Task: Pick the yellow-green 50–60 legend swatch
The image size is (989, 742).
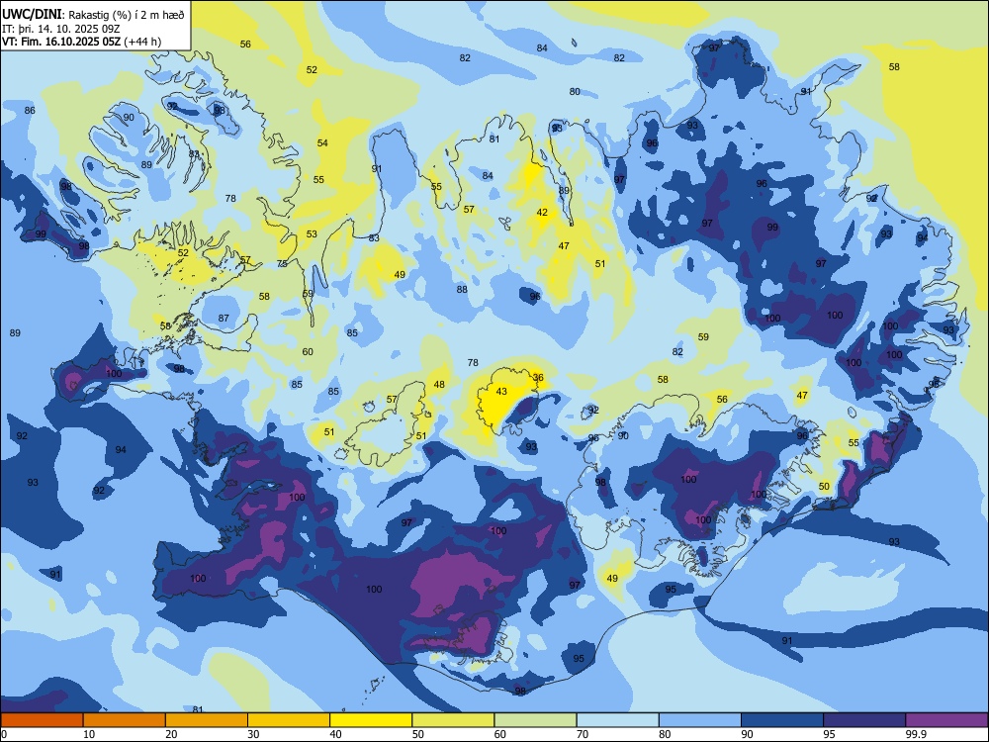Action: point(453,720)
